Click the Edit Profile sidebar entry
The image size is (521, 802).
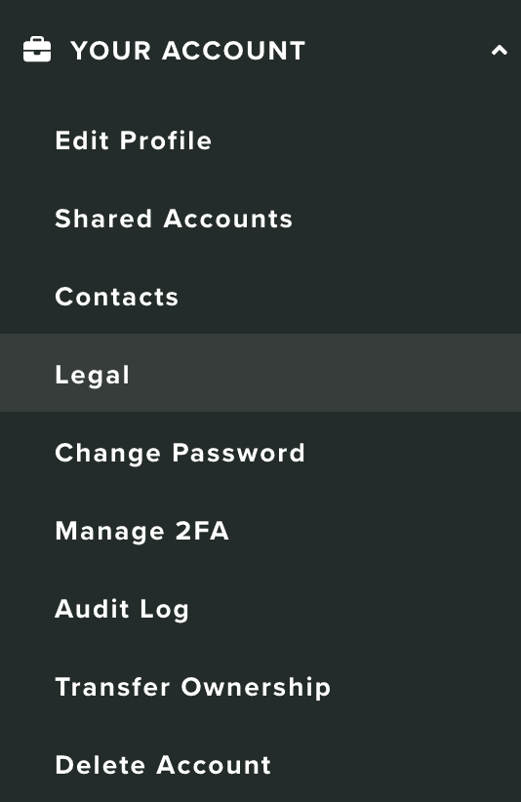point(260,140)
